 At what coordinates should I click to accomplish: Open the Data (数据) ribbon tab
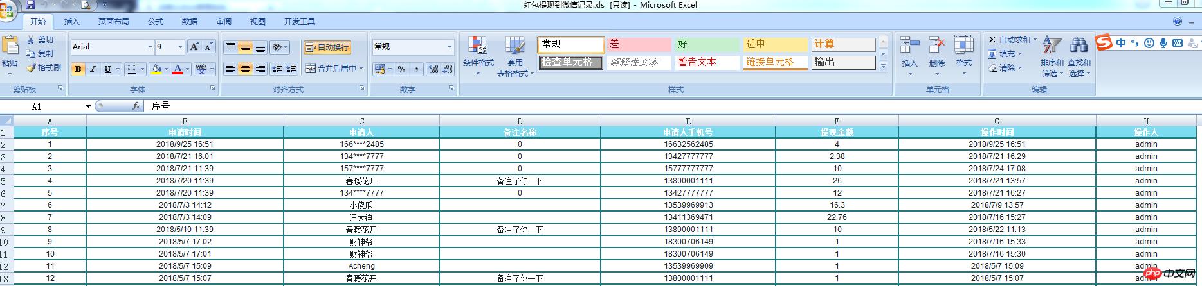190,21
